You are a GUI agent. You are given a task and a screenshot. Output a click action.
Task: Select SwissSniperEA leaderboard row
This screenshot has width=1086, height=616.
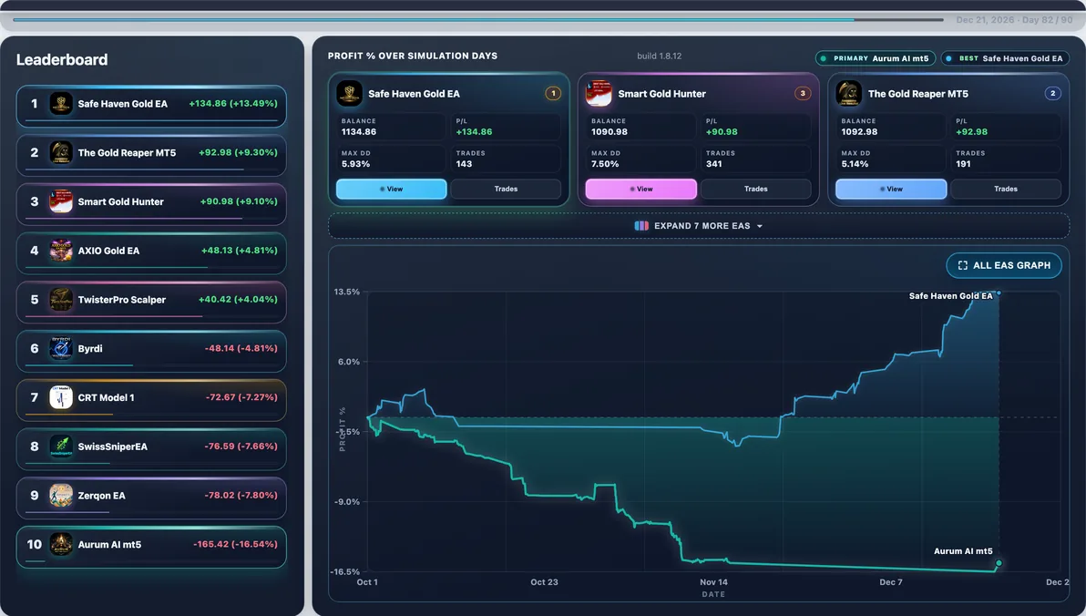click(x=151, y=449)
